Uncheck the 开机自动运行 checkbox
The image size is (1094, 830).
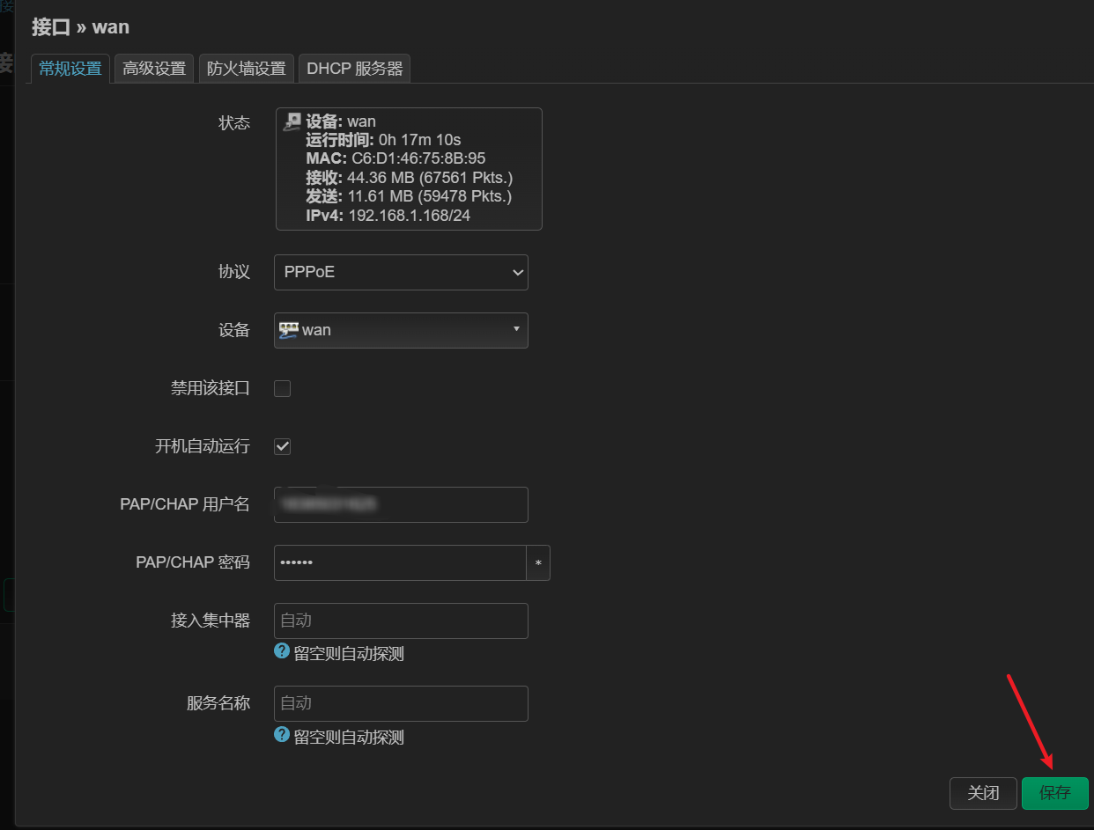tap(283, 446)
